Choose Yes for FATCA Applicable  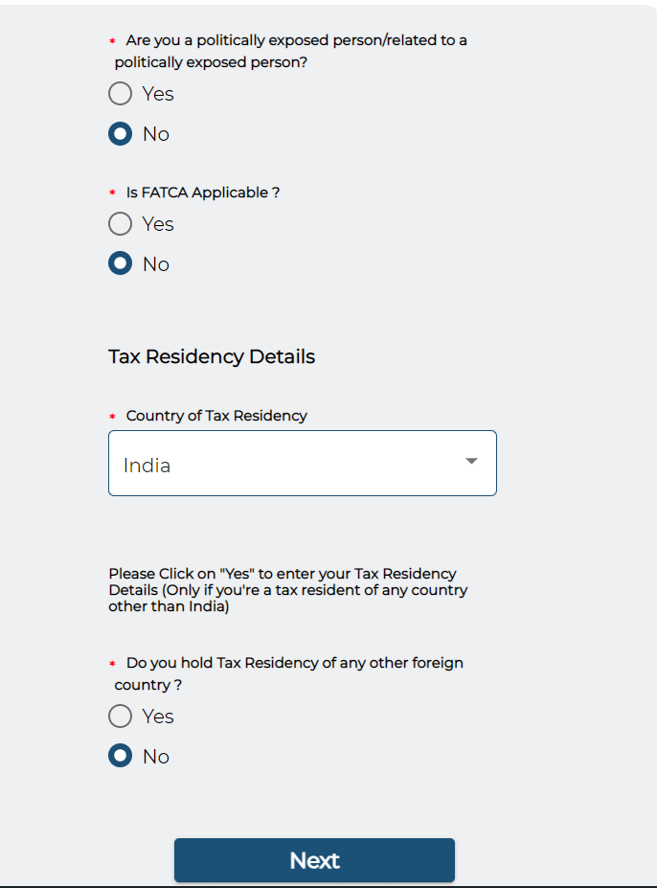(x=120, y=224)
